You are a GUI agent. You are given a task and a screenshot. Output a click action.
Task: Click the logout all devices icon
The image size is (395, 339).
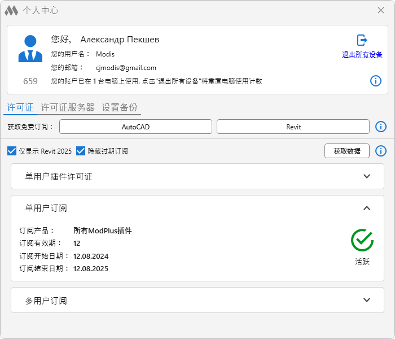coord(362,40)
